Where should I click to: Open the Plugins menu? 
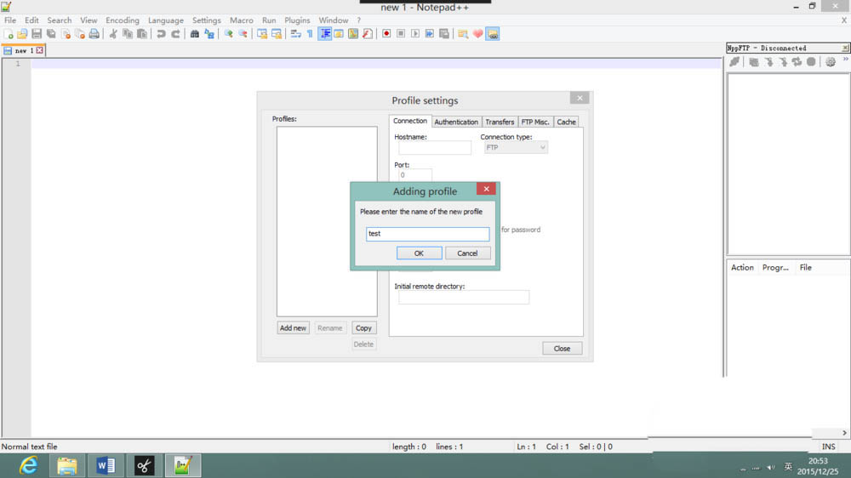coord(297,20)
